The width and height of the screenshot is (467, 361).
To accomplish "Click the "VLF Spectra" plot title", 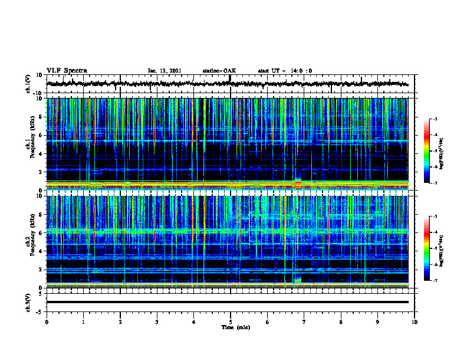I will pyautogui.click(x=67, y=71).
